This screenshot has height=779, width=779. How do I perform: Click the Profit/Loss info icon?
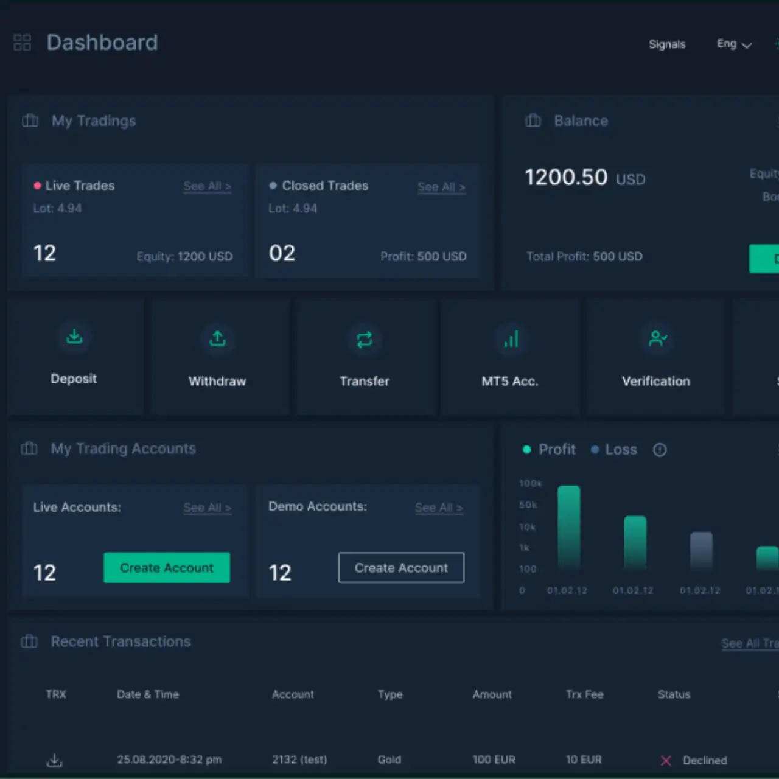pyautogui.click(x=660, y=450)
